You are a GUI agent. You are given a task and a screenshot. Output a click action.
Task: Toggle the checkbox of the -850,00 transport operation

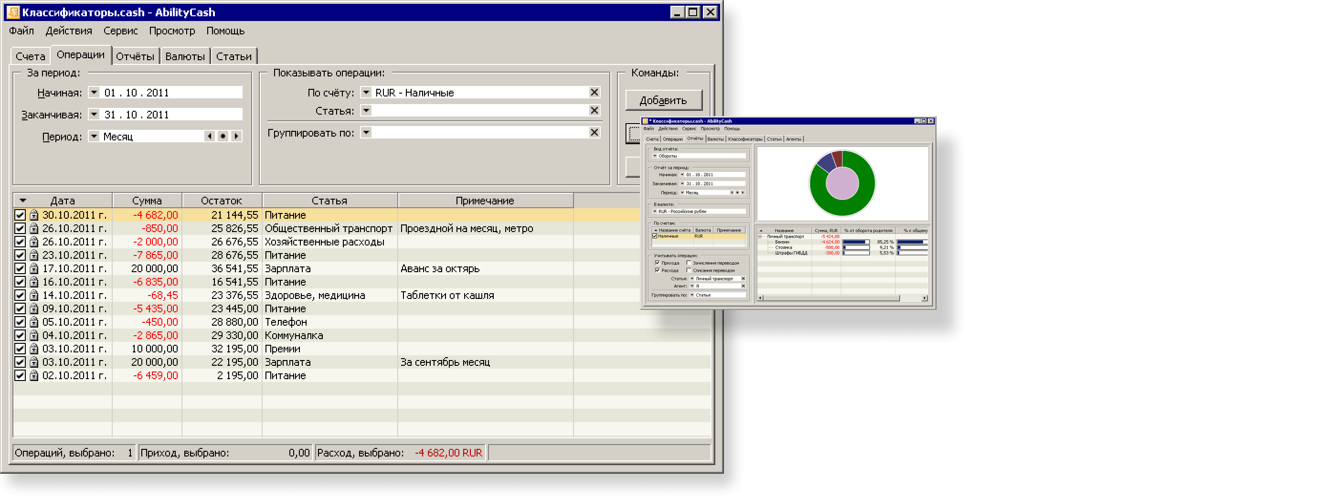(20, 228)
